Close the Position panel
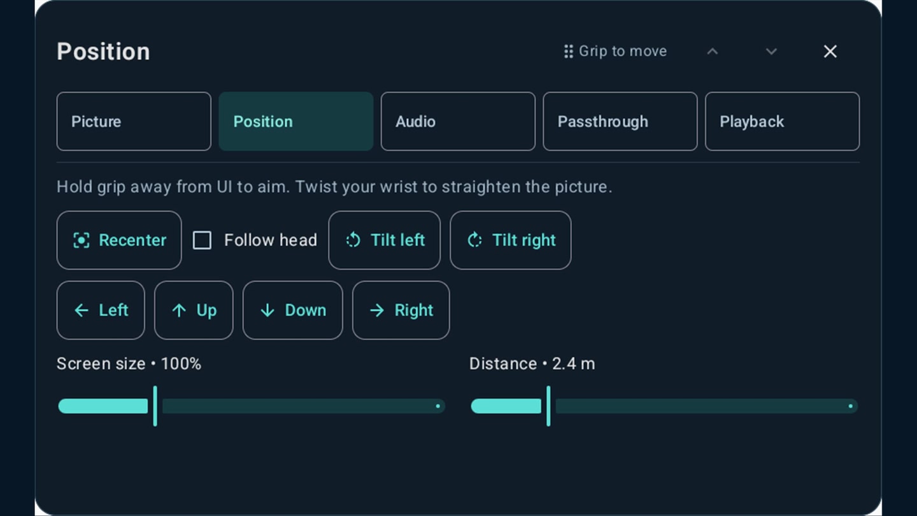This screenshot has width=917, height=516. (830, 51)
